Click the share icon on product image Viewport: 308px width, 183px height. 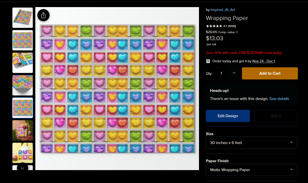(x=43, y=15)
